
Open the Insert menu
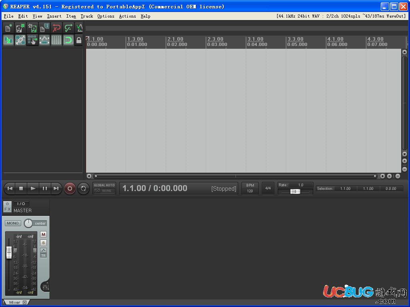pyautogui.click(x=54, y=16)
